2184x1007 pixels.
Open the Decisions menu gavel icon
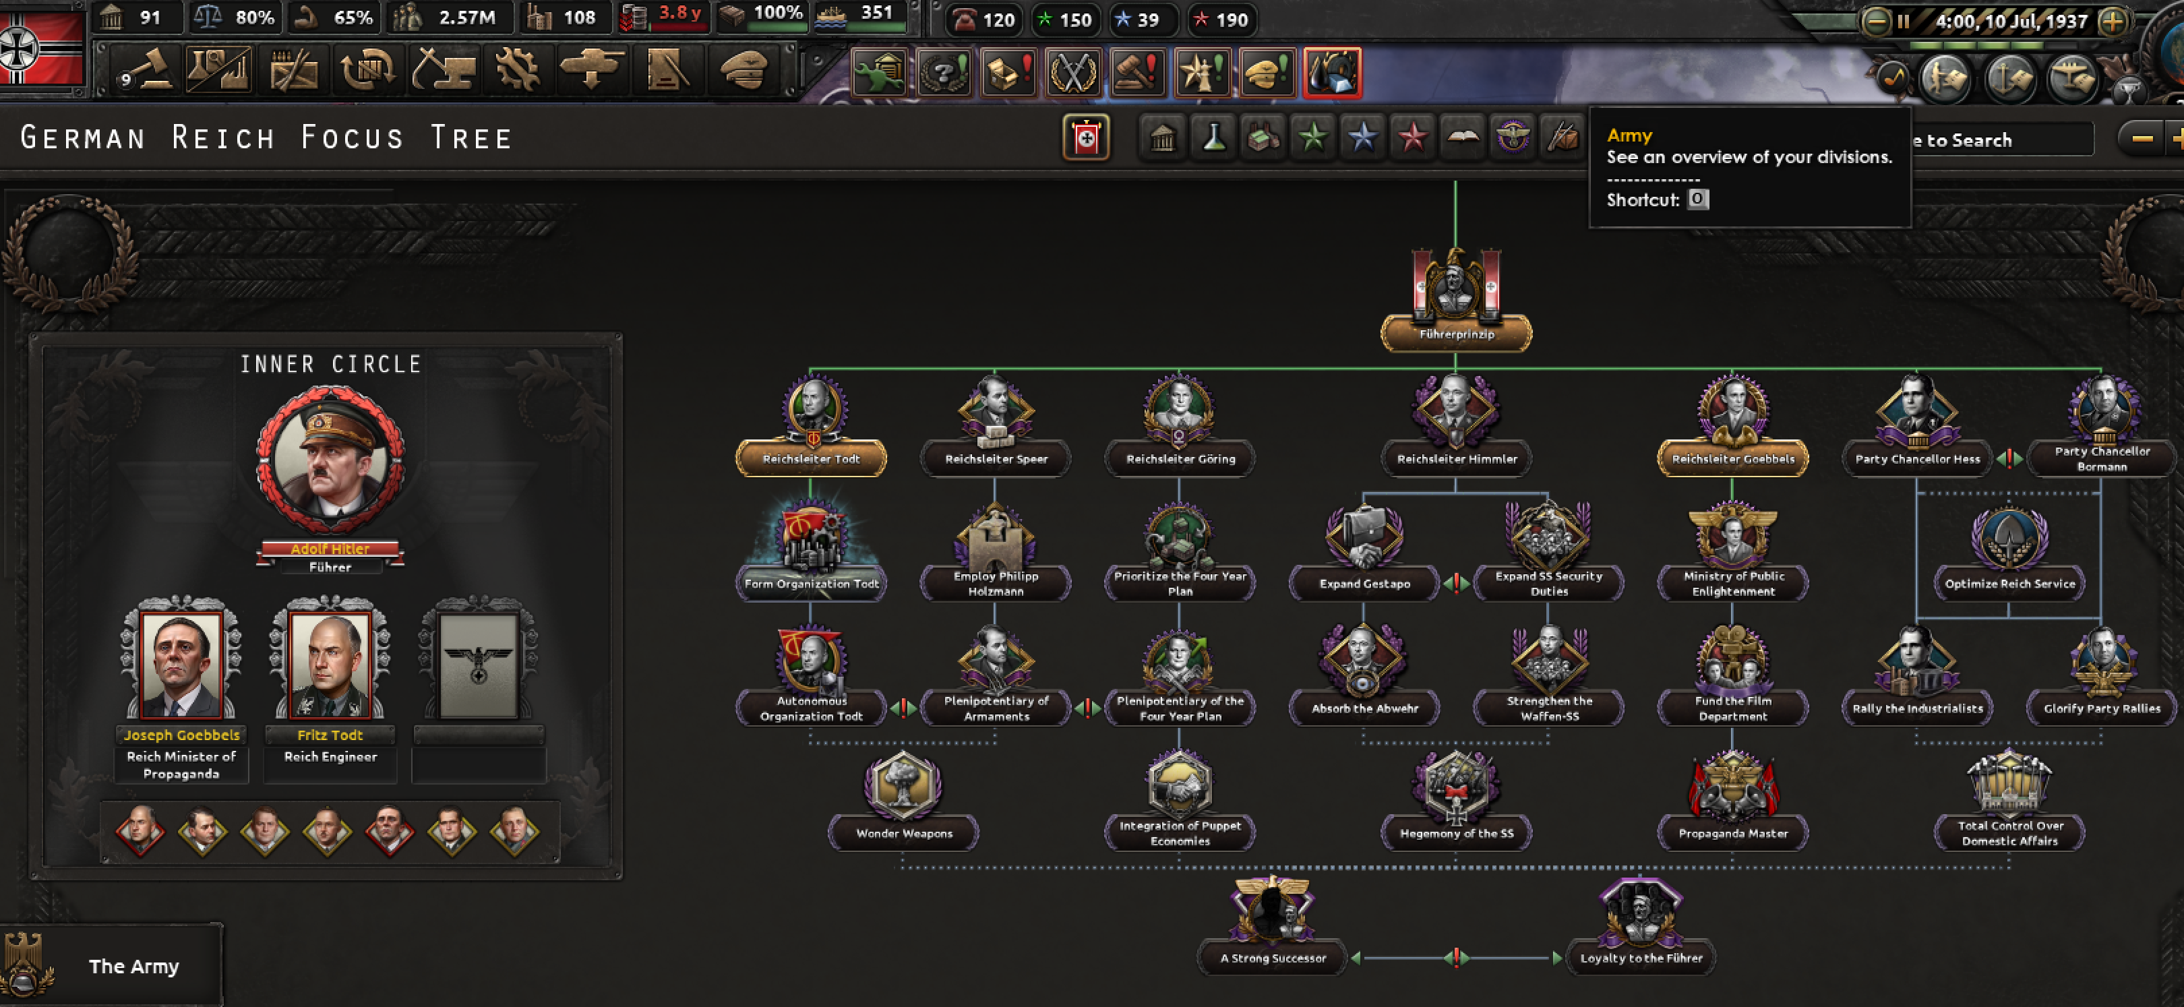tap(145, 69)
